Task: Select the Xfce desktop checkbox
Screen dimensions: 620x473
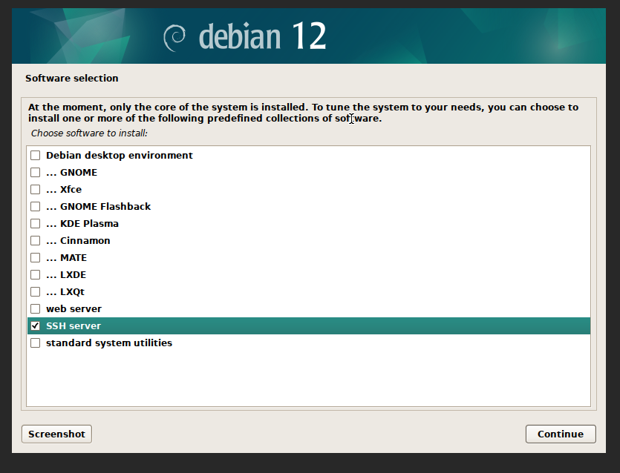Action: tap(35, 190)
